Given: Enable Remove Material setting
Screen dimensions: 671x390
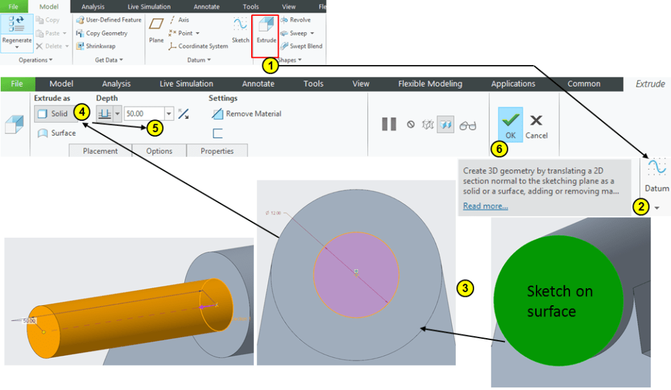Looking at the screenshot, I should (x=247, y=114).
